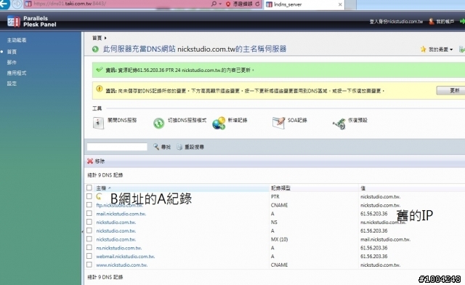The height and width of the screenshot is (285, 465).
Task: Open the www.nickstudio.com.tw. host link
Action: tap(121, 265)
